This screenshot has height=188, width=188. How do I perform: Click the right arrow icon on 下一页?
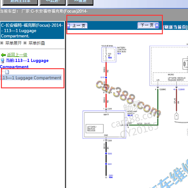157,25
